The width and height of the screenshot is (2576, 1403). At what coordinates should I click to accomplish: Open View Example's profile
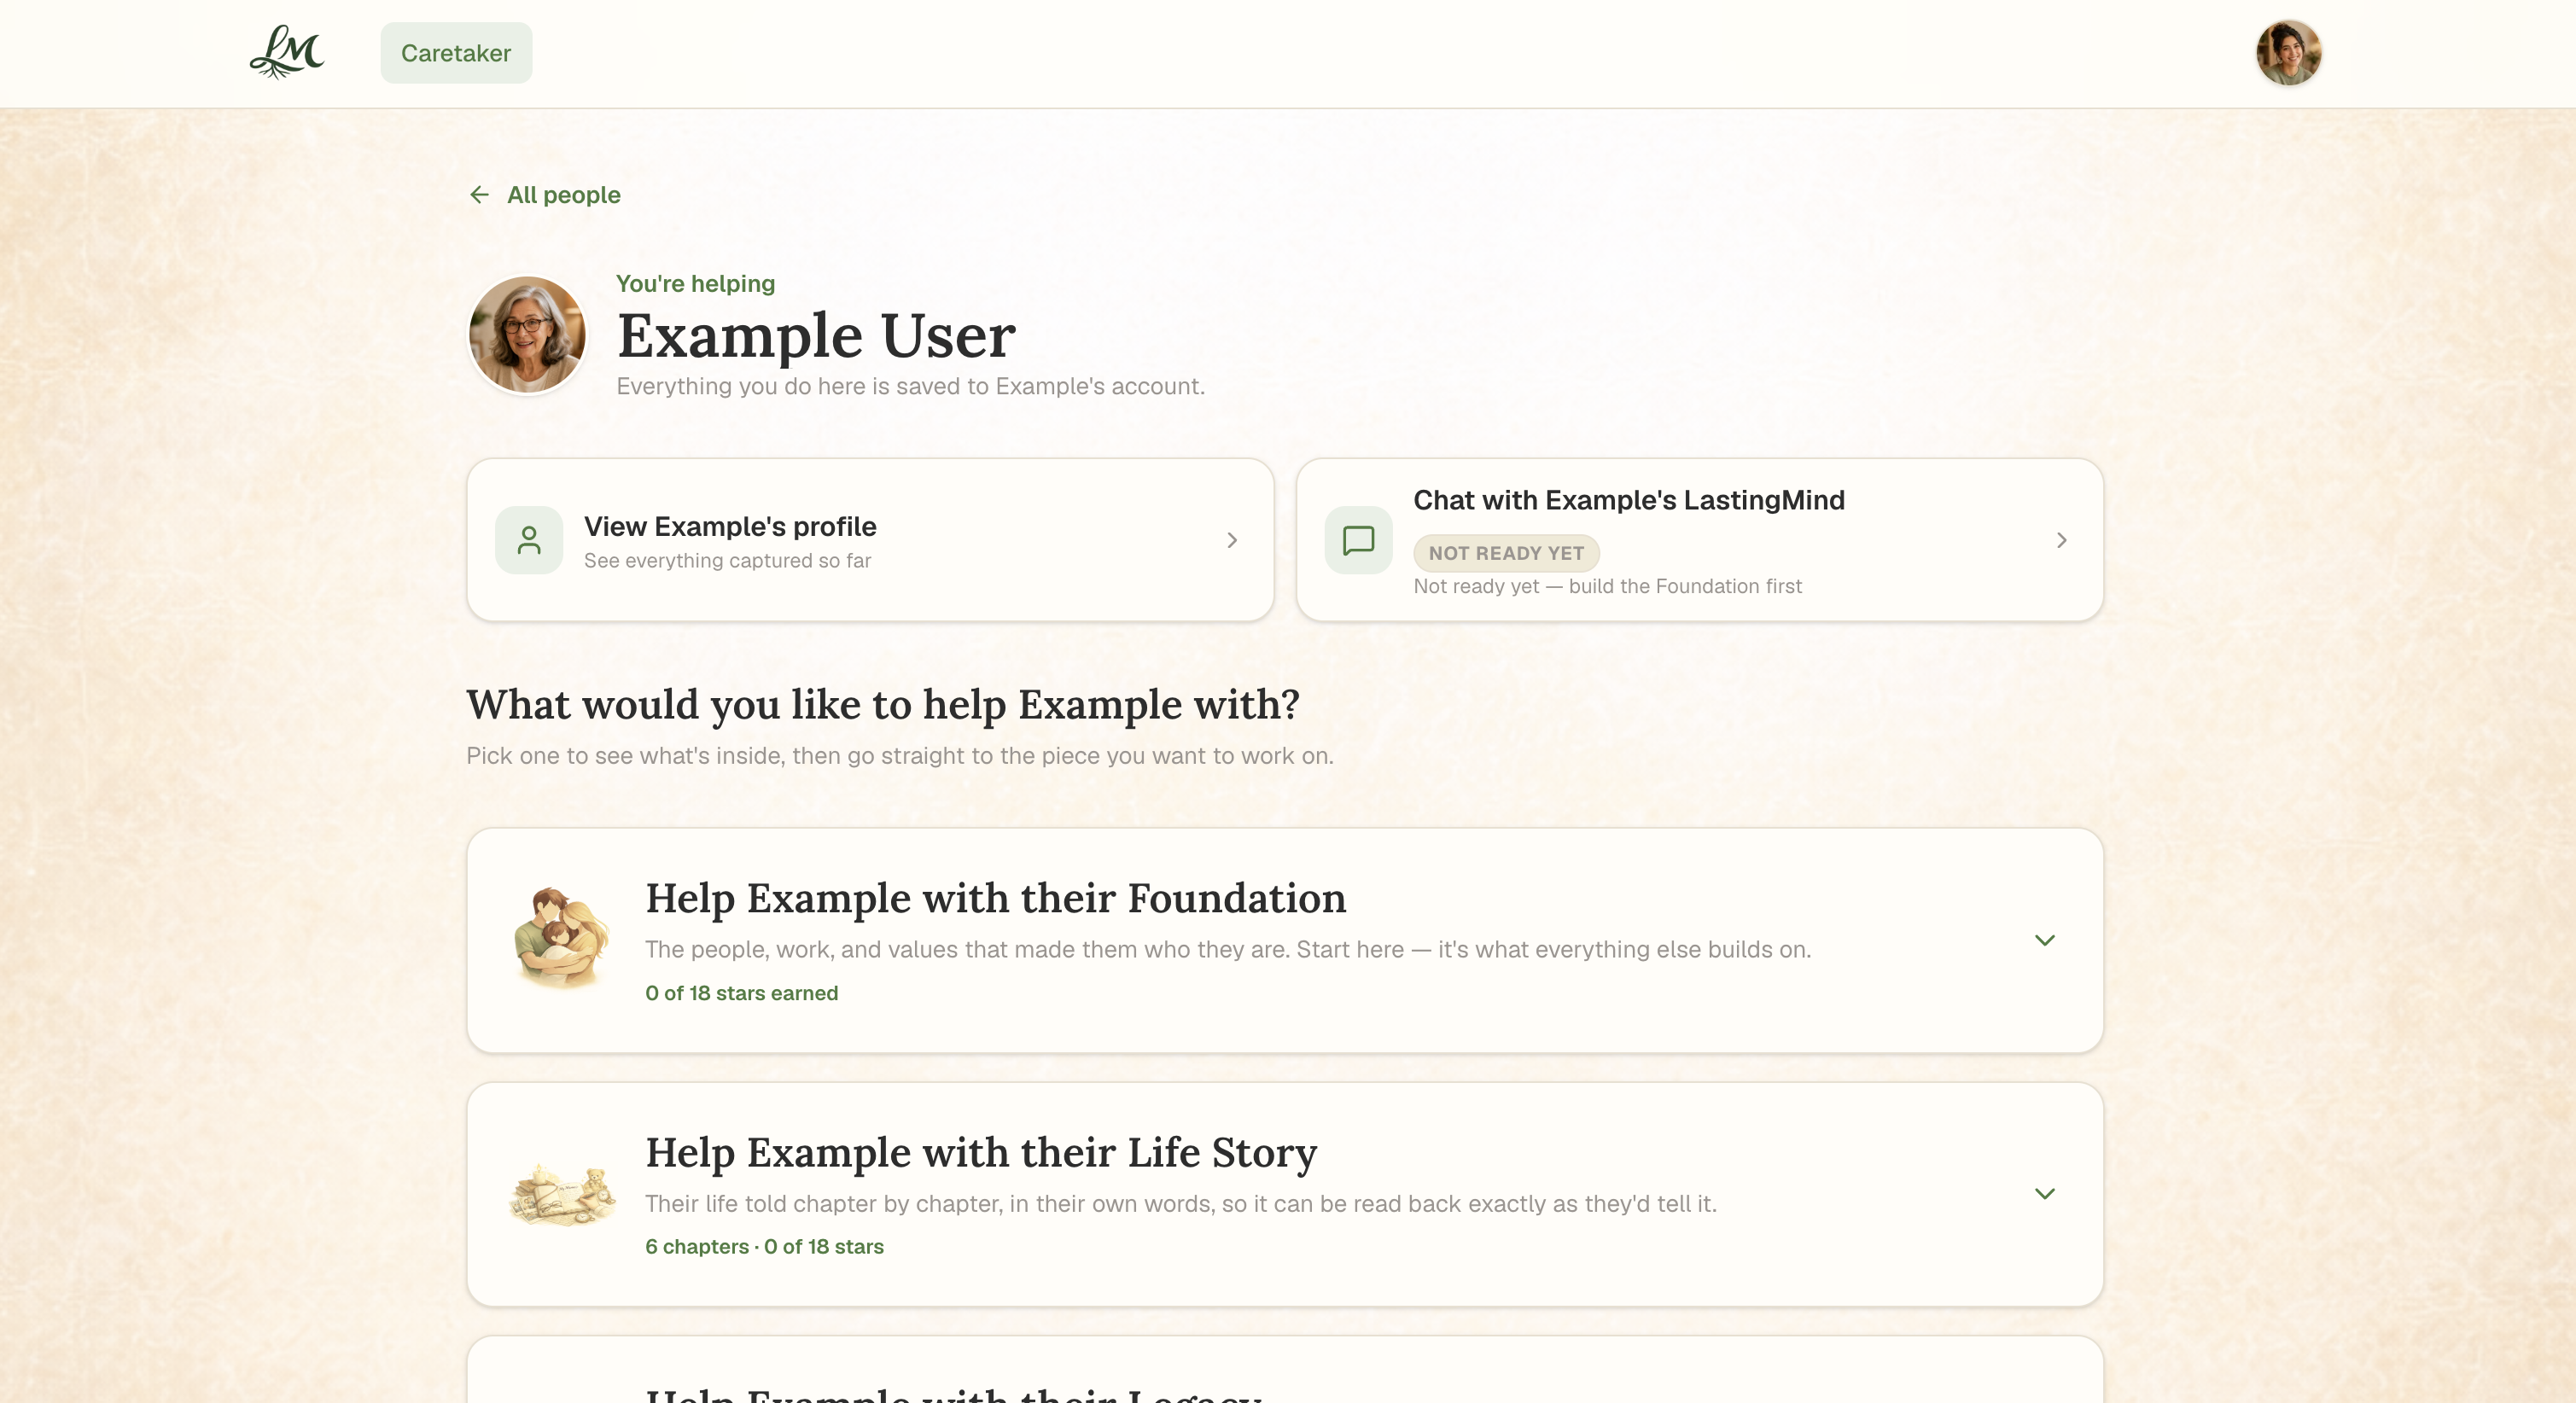(870, 540)
